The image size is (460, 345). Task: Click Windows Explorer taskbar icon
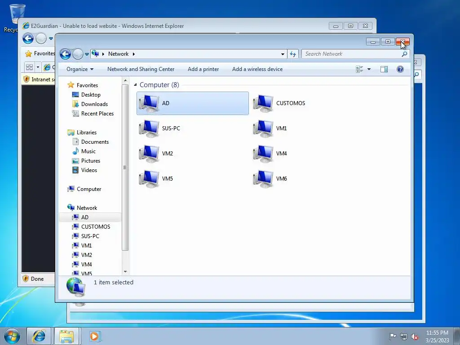click(x=66, y=336)
